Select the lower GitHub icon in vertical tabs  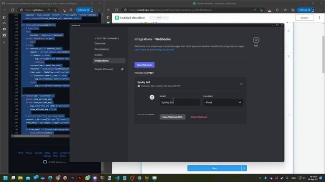[x=4, y=35]
